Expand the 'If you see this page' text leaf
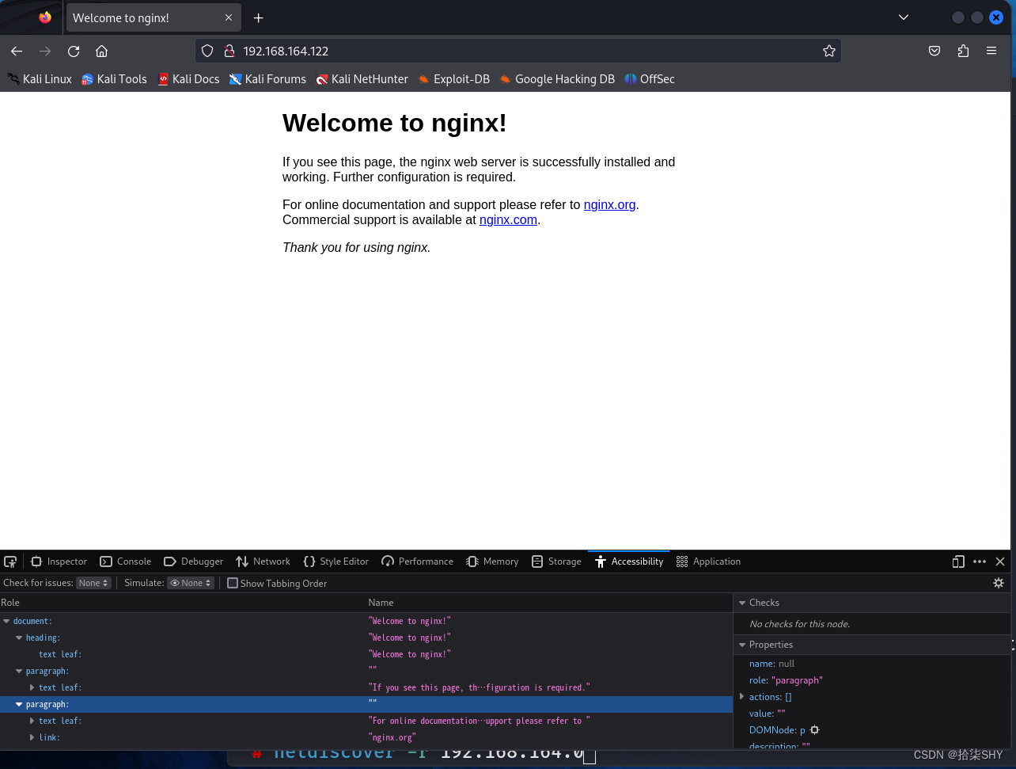Image resolution: width=1016 pixels, height=769 pixels. [32, 688]
